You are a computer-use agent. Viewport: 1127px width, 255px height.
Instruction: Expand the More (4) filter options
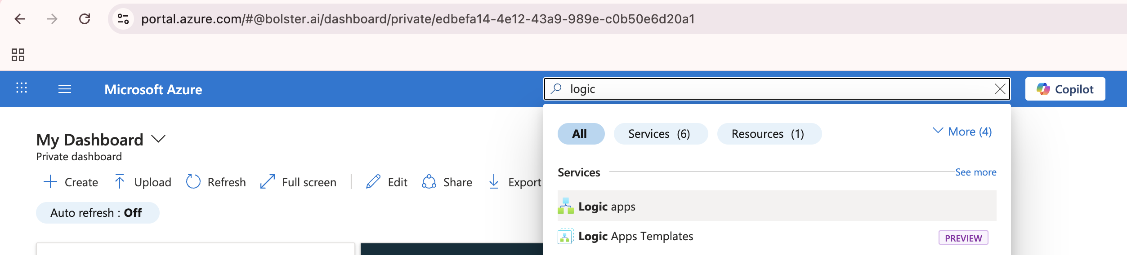coord(962,132)
